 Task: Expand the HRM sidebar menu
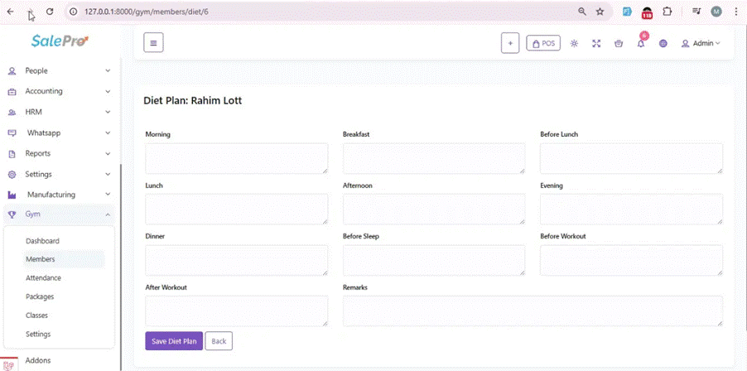pos(58,112)
